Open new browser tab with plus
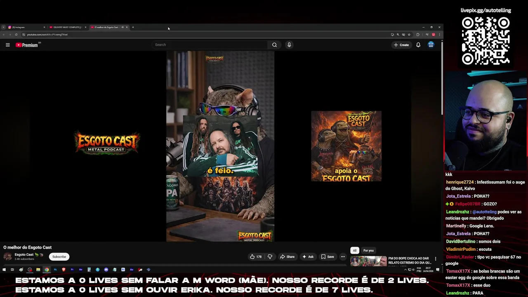 pyautogui.click(x=133, y=27)
